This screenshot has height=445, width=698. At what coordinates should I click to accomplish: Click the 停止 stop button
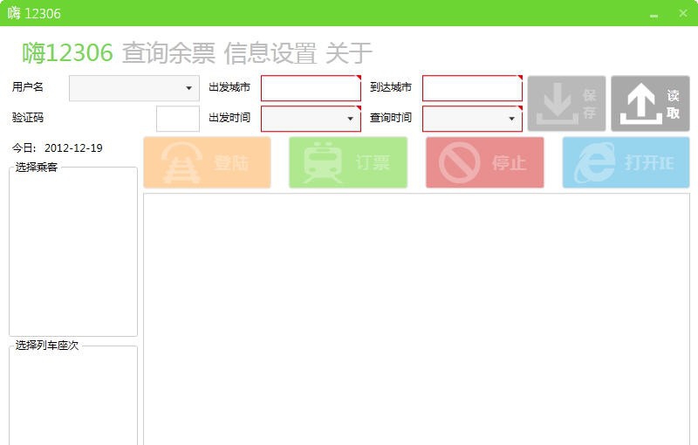[x=485, y=162]
